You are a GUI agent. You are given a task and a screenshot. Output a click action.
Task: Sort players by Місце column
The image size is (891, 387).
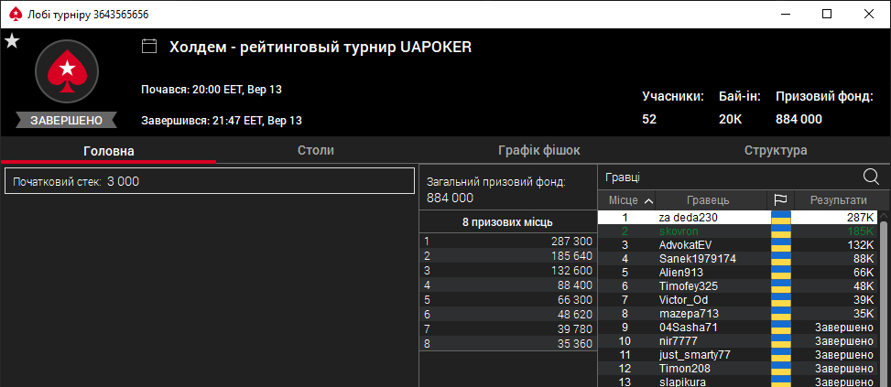(626, 199)
